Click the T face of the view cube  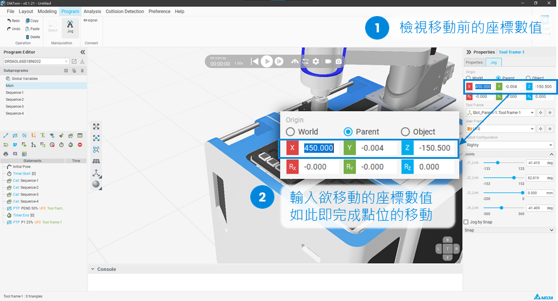point(447,249)
